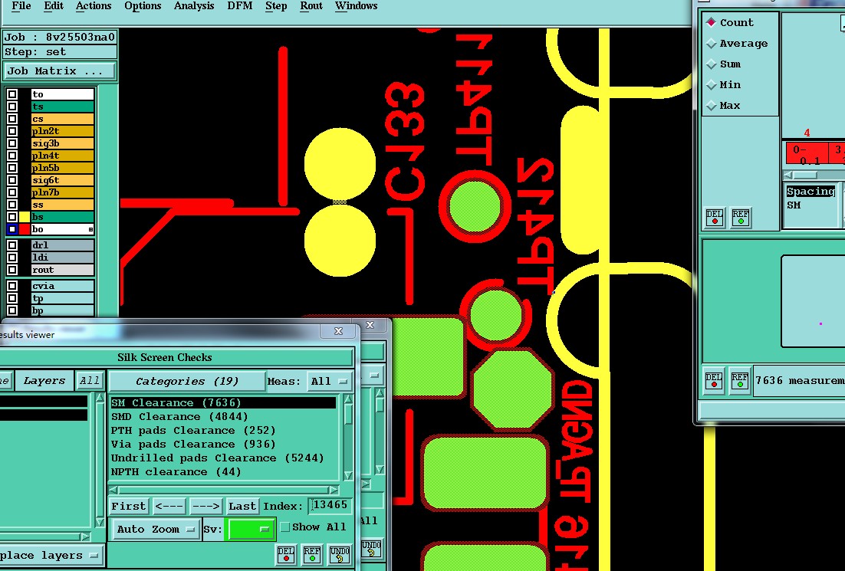Toggle checkbox for layer cs
Image resolution: width=845 pixels, height=571 pixels.
pyautogui.click(x=12, y=119)
